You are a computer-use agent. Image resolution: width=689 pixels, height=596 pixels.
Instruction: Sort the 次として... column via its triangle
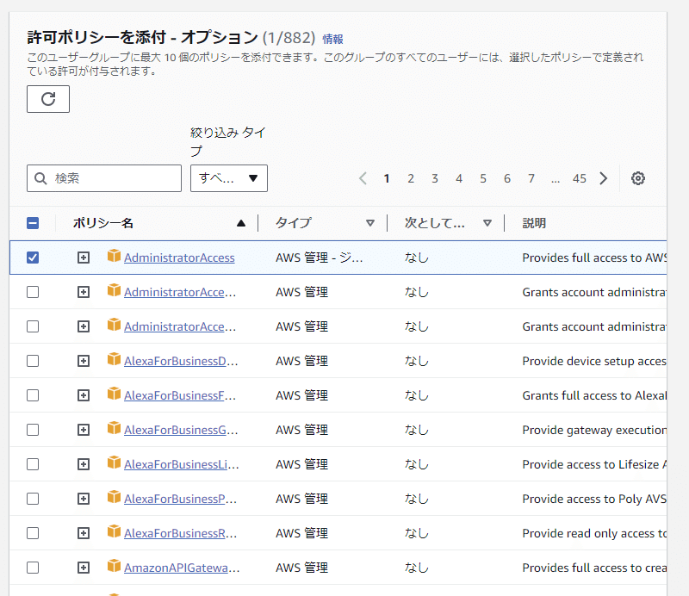487,223
